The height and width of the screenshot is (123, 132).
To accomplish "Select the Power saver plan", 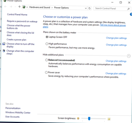I will point(46,72).
